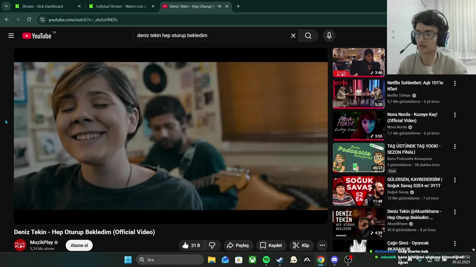Open title Netflix Sohbetleri: Aşk 101'in N'leri
Image resolution: width=476 pixels, height=267 pixels.
pyautogui.click(x=415, y=86)
